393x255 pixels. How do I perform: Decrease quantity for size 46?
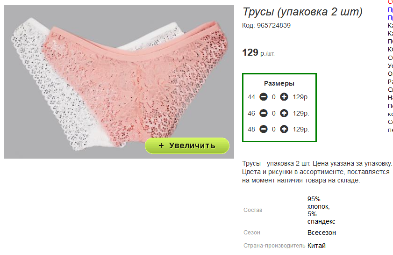point(263,113)
